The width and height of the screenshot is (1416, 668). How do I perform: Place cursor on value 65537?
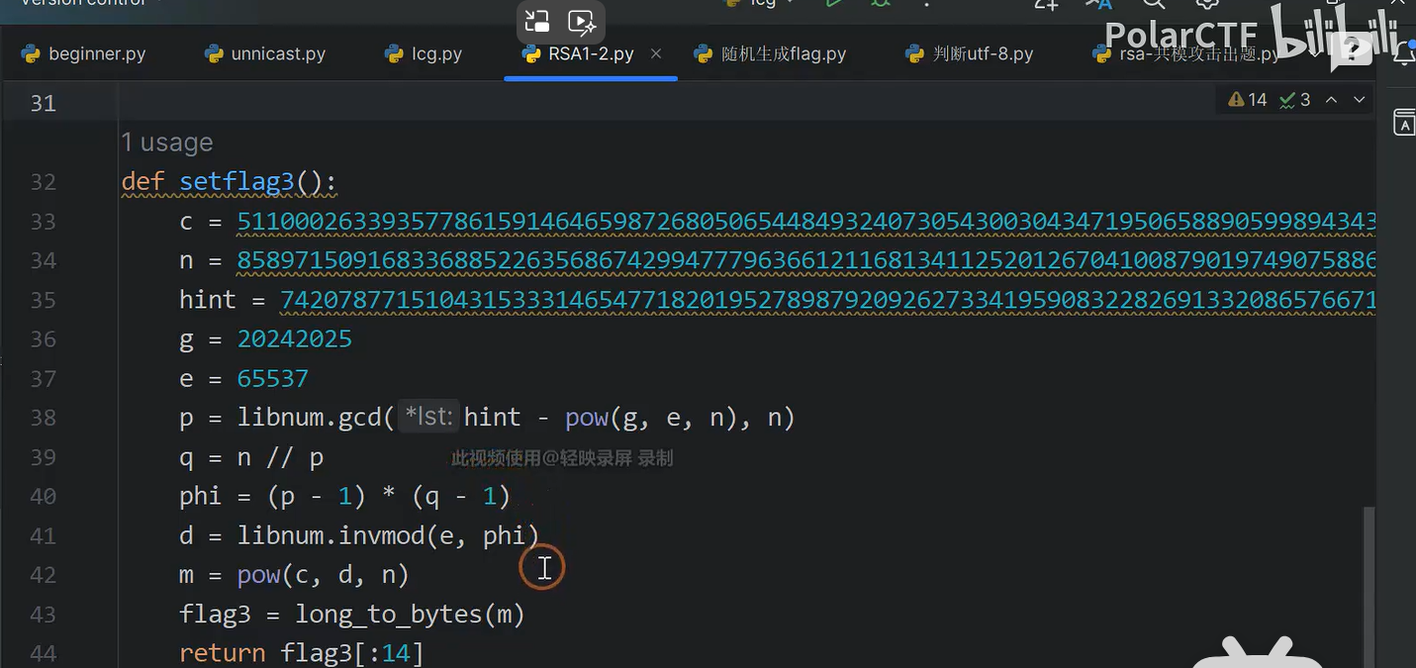pyautogui.click(x=272, y=379)
